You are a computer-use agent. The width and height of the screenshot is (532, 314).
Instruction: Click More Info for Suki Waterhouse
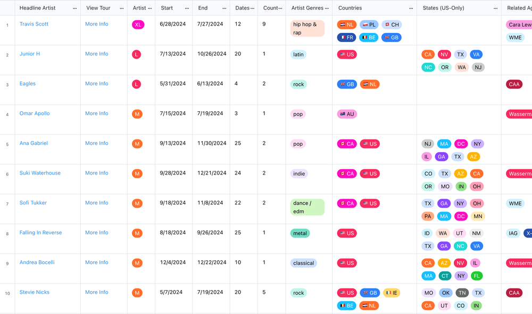point(97,173)
